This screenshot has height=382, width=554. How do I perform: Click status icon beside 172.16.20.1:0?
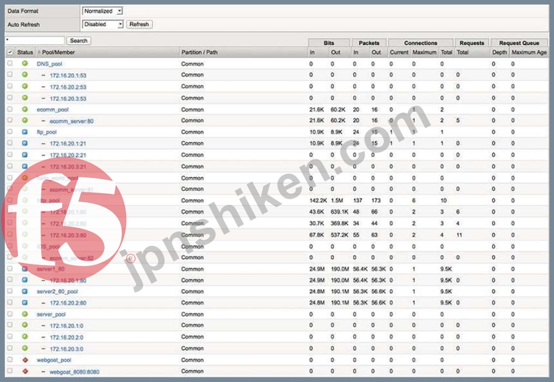coord(25,325)
